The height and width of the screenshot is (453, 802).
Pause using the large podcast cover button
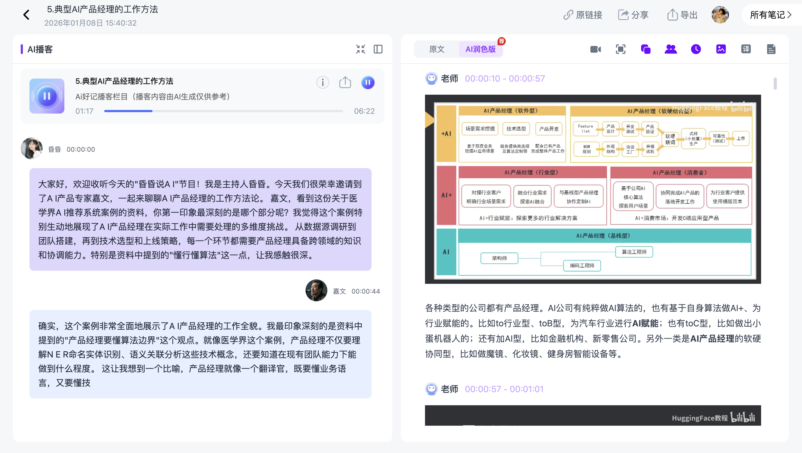tap(47, 96)
